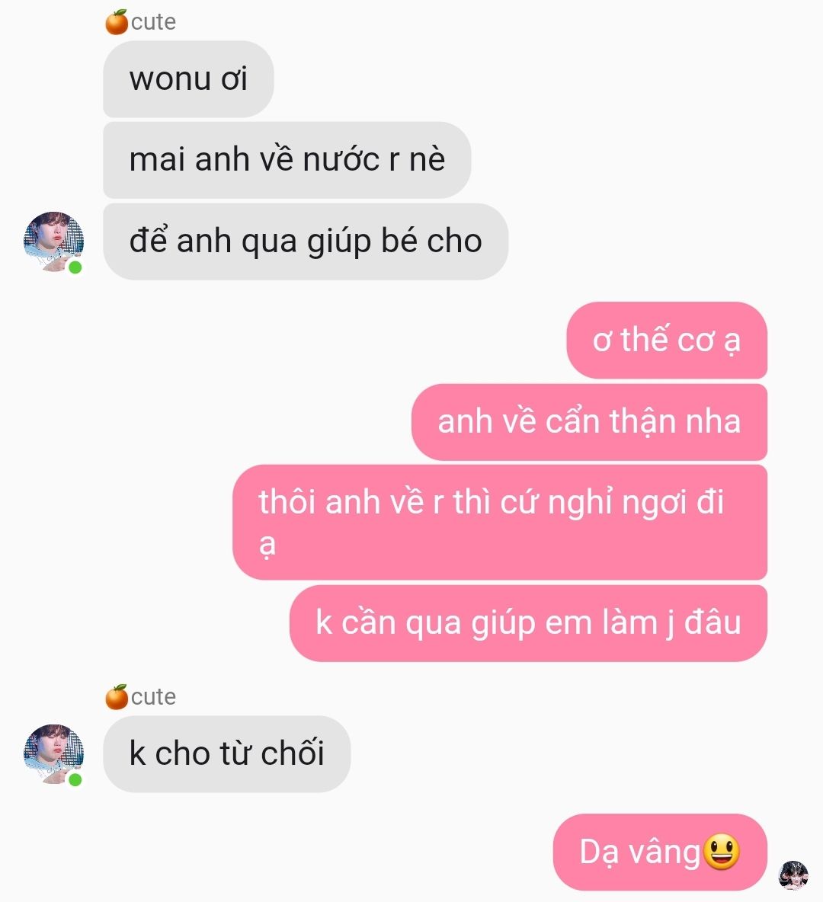This screenshot has width=823, height=902.
Task: Select the bubble 'k cần qua giúp em làm j đâu'
Action: pyautogui.click(x=528, y=623)
